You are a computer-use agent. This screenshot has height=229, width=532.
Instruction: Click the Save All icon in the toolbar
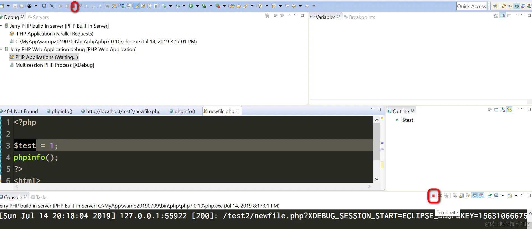click(22, 6)
